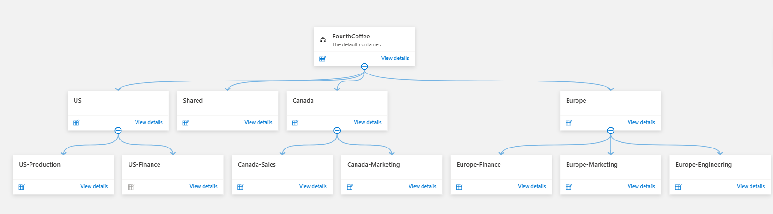
Task: Click the table icon in US-Production card
Action: click(x=22, y=187)
